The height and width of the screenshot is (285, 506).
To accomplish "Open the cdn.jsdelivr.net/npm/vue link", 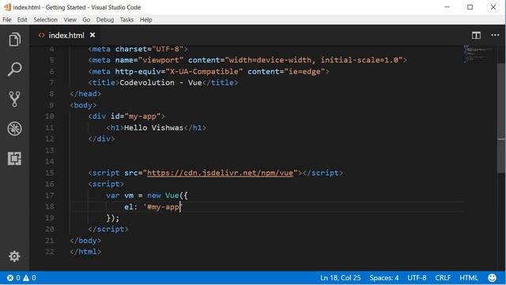I will 220,173.
